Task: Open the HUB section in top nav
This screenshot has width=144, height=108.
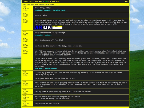Action: point(37,2)
